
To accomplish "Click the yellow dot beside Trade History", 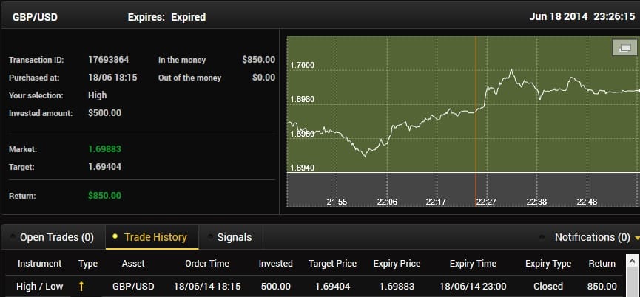I will point(115,236).
